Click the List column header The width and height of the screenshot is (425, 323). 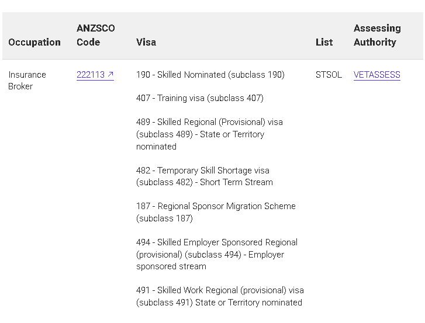pos(324,42)
